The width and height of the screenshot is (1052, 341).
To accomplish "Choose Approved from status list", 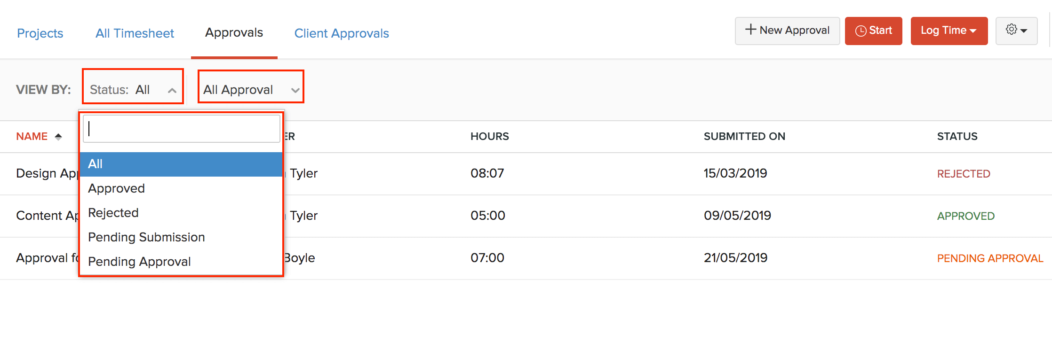I will tap(116, 188).
